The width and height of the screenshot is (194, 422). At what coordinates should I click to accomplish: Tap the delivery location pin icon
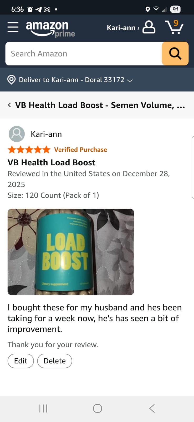point(11,80)
